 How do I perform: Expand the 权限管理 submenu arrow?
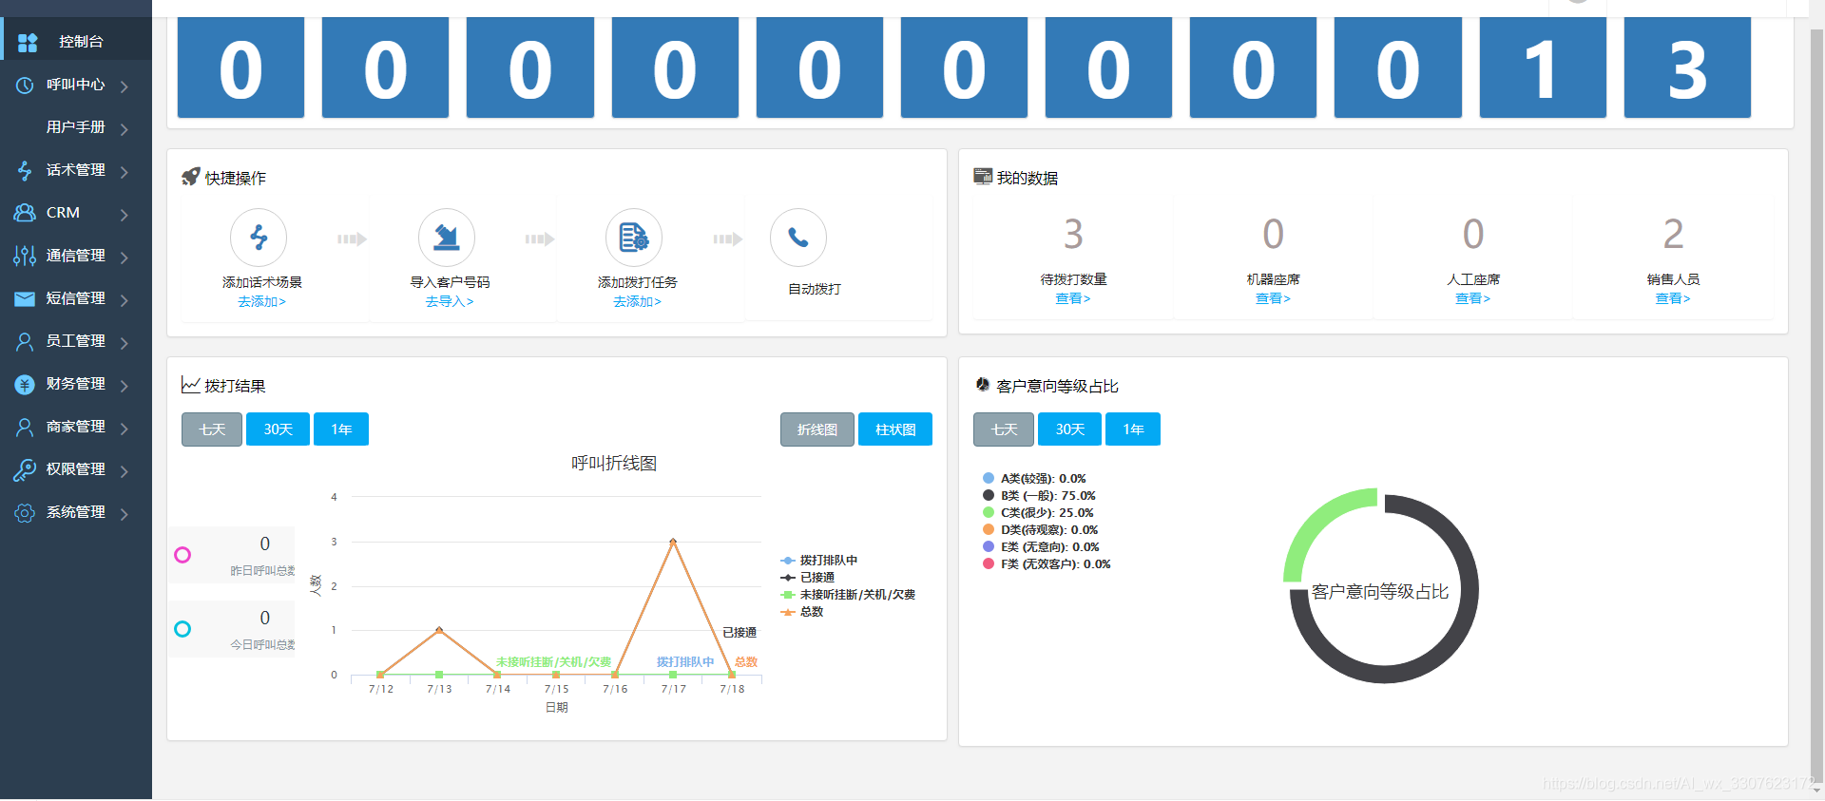click(x=125, y=471)
